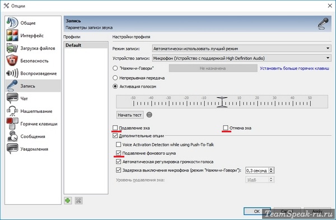Open the Общие settings icon
This screenshot has height=220, width=336.
(x=12, y=23)
